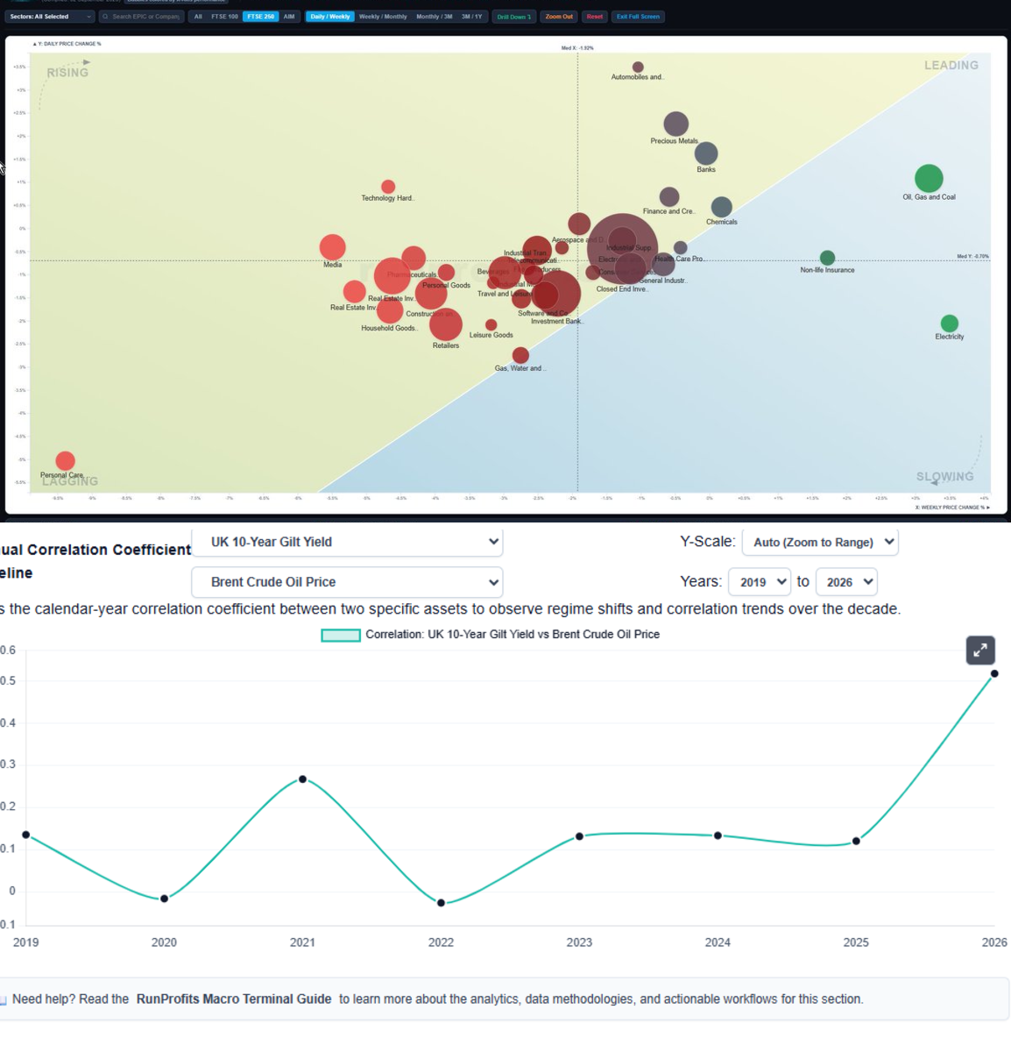Switch to the Daily / Weekly timeframe
Image resolution: width=1011 pixels, height=1052 pixels.
click(x=330, y=17)
